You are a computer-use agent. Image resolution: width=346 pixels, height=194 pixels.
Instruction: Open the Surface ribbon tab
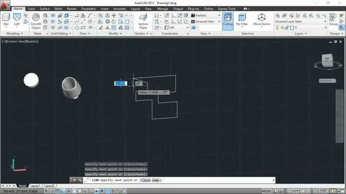(44, 9)
